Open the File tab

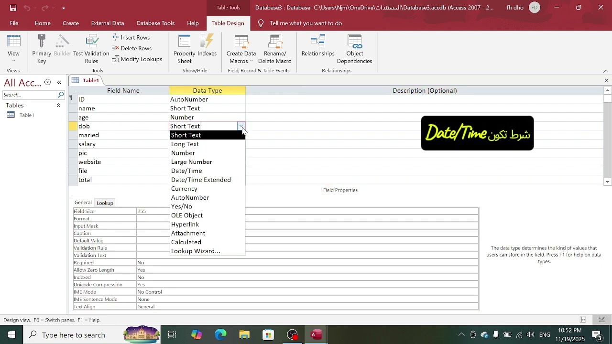pyautogui.click(x=14, y=23)
